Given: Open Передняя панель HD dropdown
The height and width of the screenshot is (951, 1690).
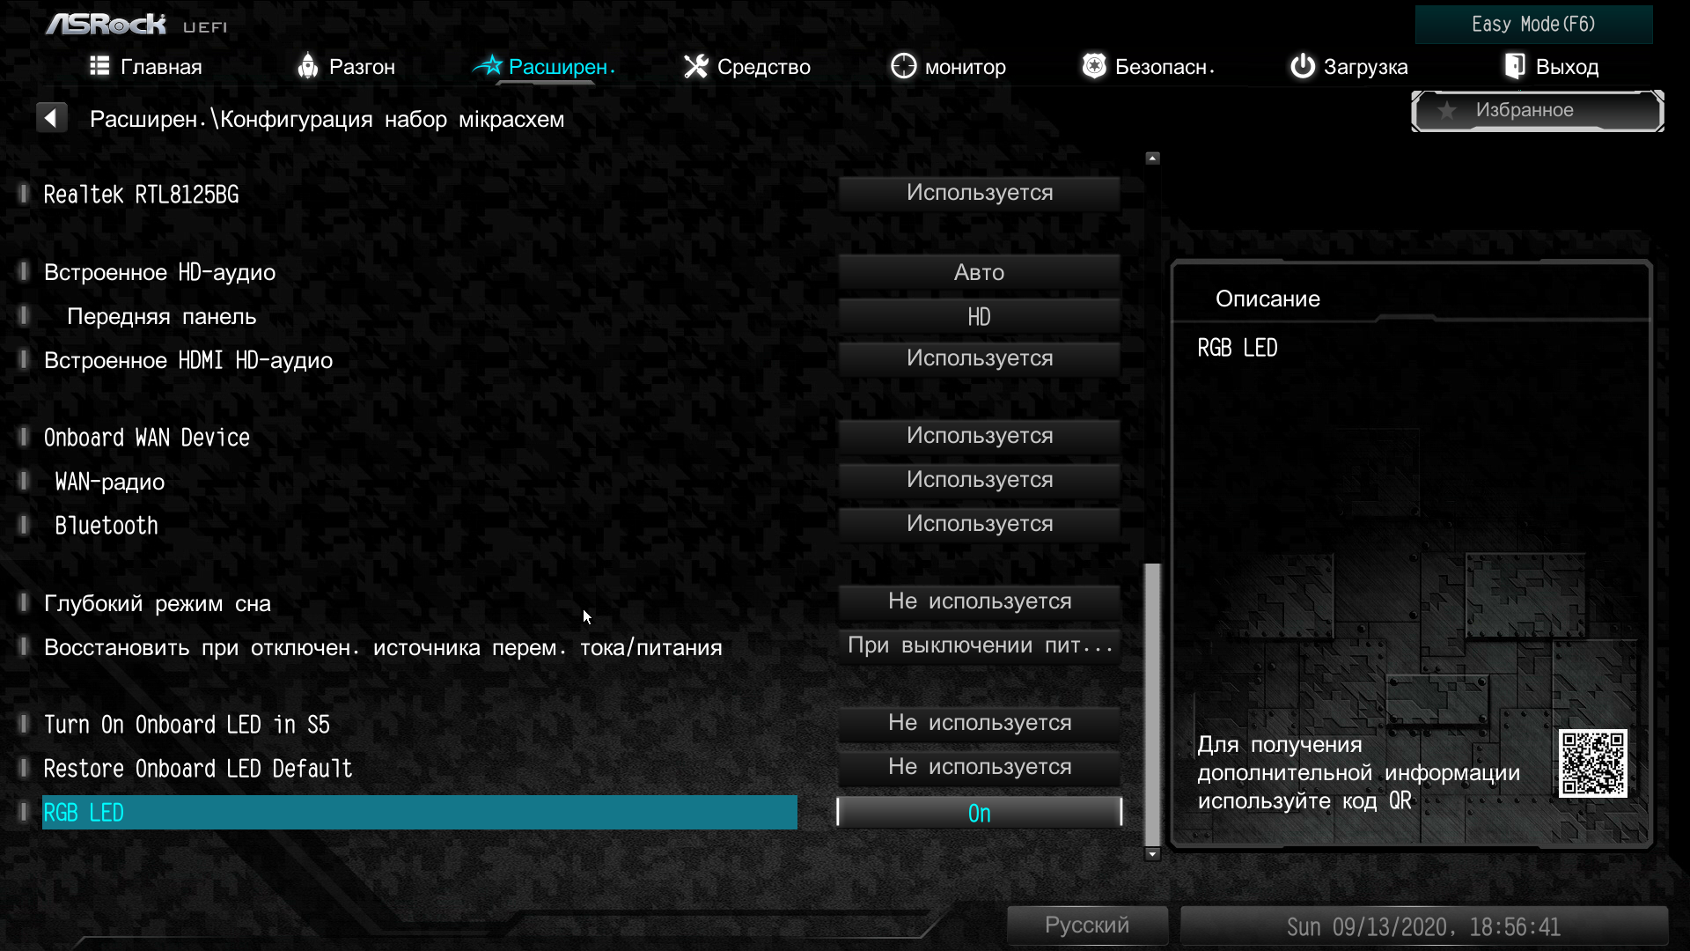Looking at the screenshot, I should (979, 316).
